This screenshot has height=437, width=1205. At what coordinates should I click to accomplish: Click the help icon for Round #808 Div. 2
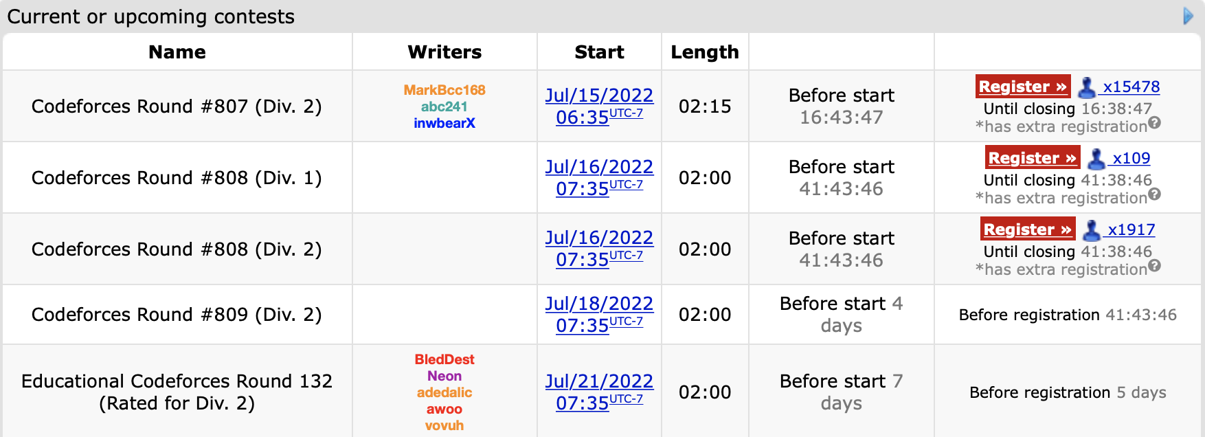(1155, 266)
